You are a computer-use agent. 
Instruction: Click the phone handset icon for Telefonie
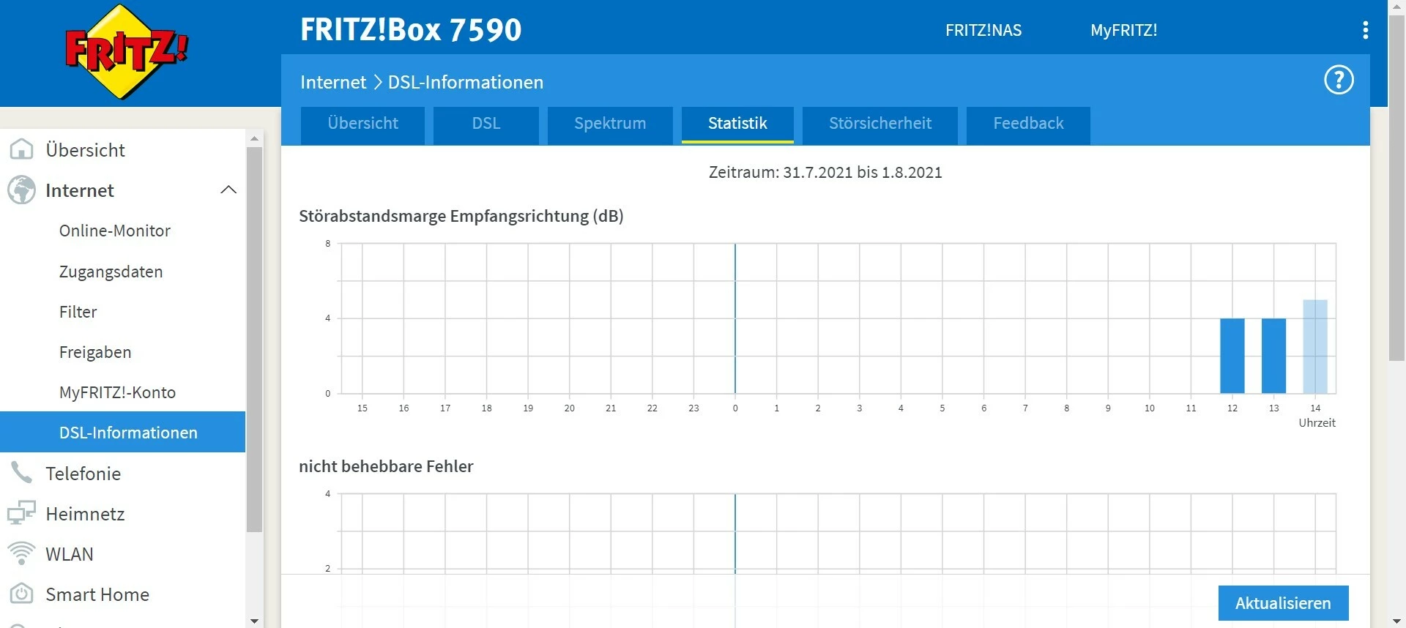click(21, 473)
